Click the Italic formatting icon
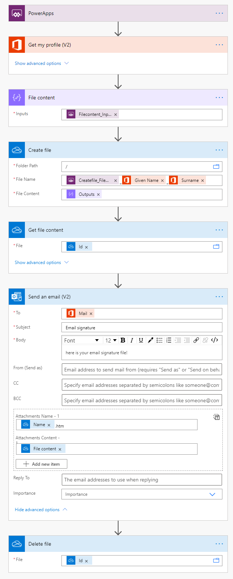 coord(132,340)
